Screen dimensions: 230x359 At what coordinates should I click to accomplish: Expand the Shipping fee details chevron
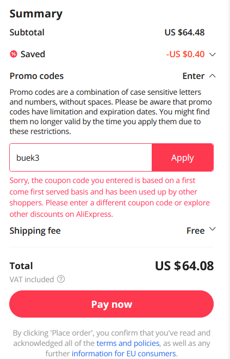(x=213, y=229)
